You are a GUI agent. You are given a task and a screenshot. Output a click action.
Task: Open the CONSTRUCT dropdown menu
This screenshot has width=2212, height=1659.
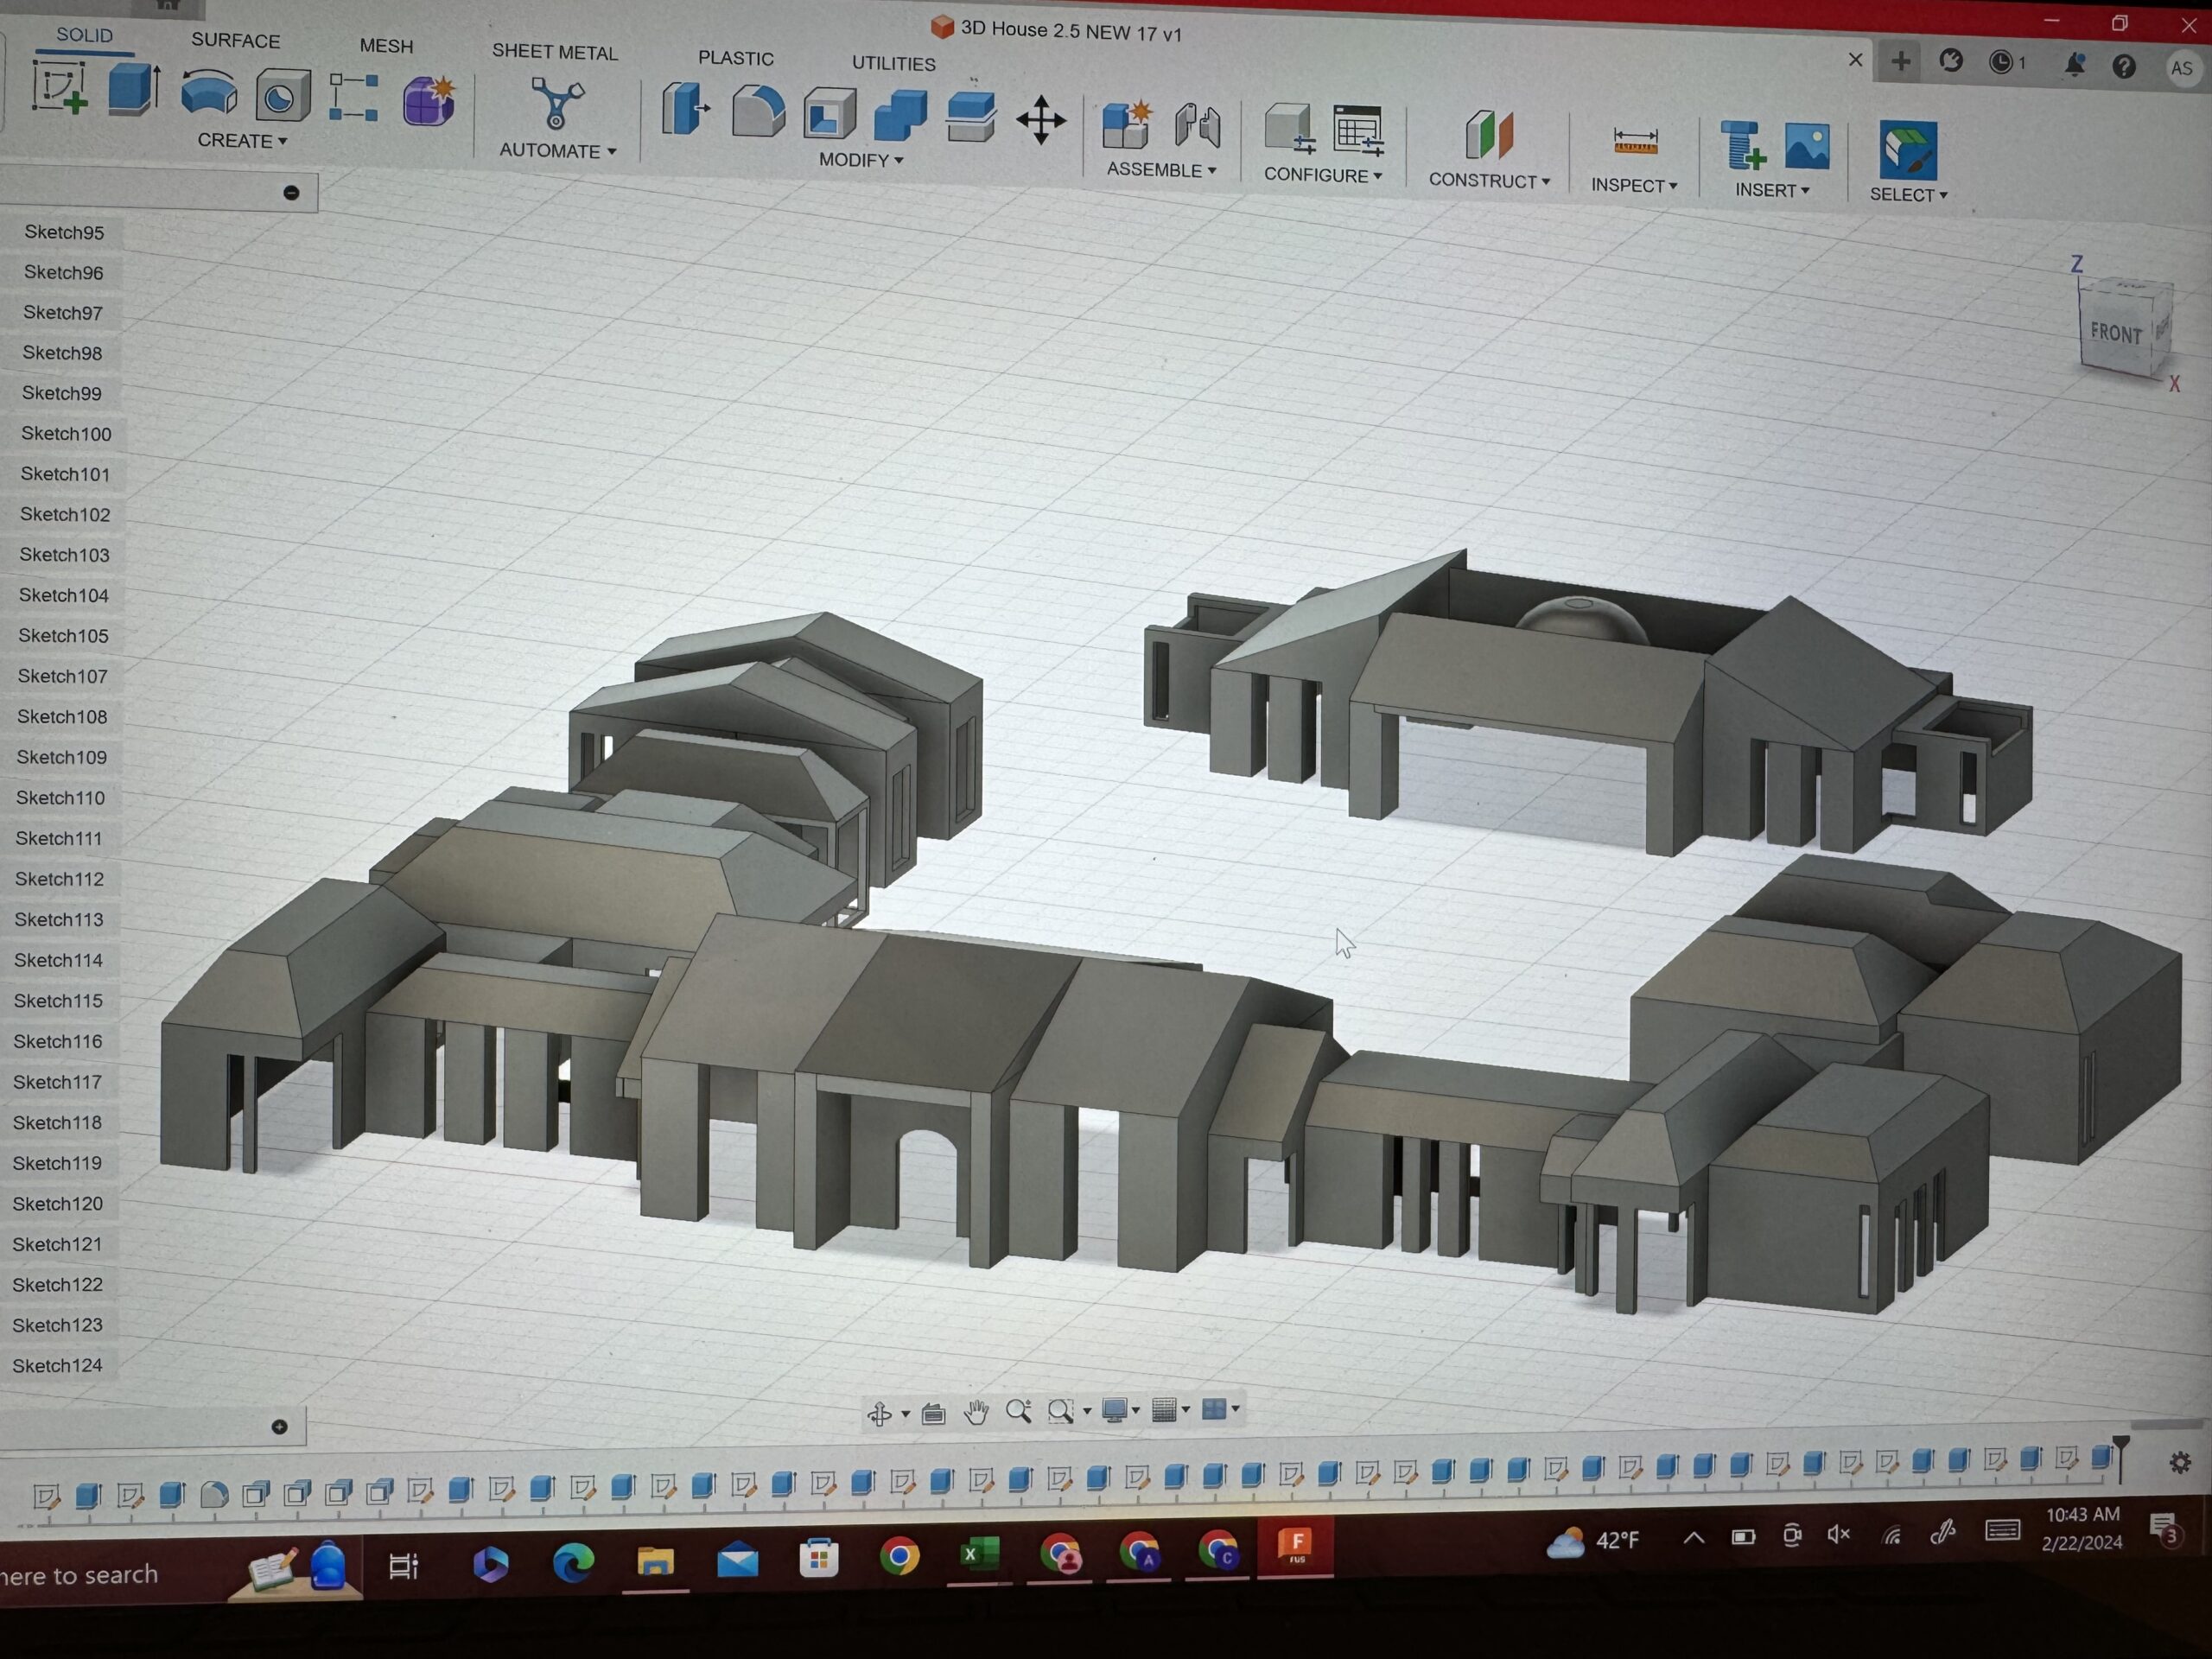click(x=1488, y=181)
